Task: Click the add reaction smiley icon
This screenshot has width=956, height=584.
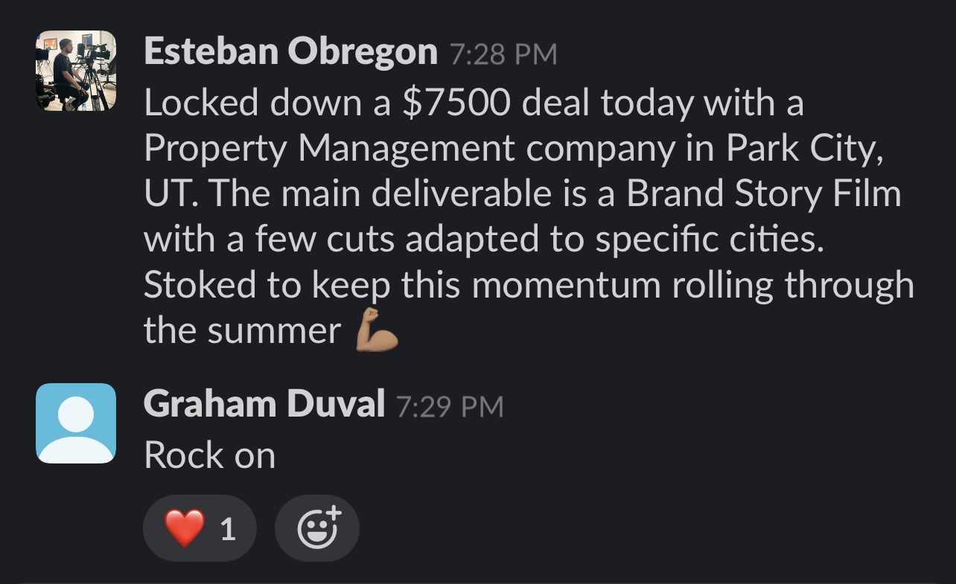Action: coord(317,528)
